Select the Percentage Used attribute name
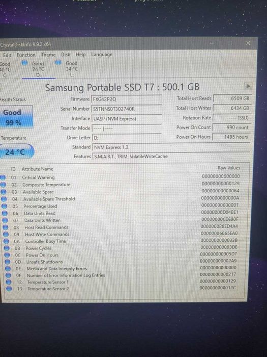The width and height of the screenshot is (267, 357). (40, 206)
